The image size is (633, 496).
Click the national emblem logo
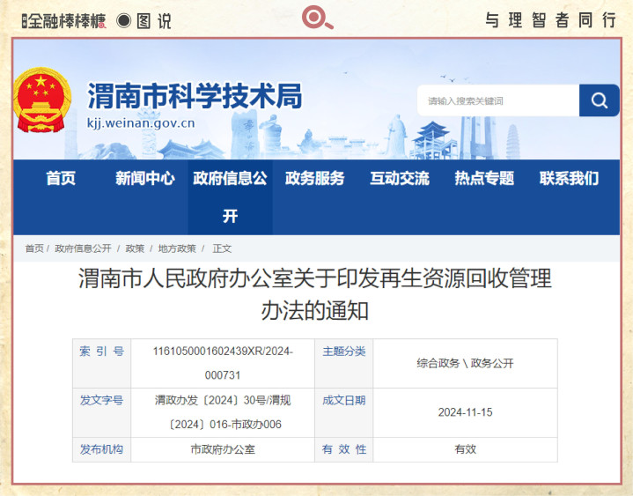(x=43, y=100)
